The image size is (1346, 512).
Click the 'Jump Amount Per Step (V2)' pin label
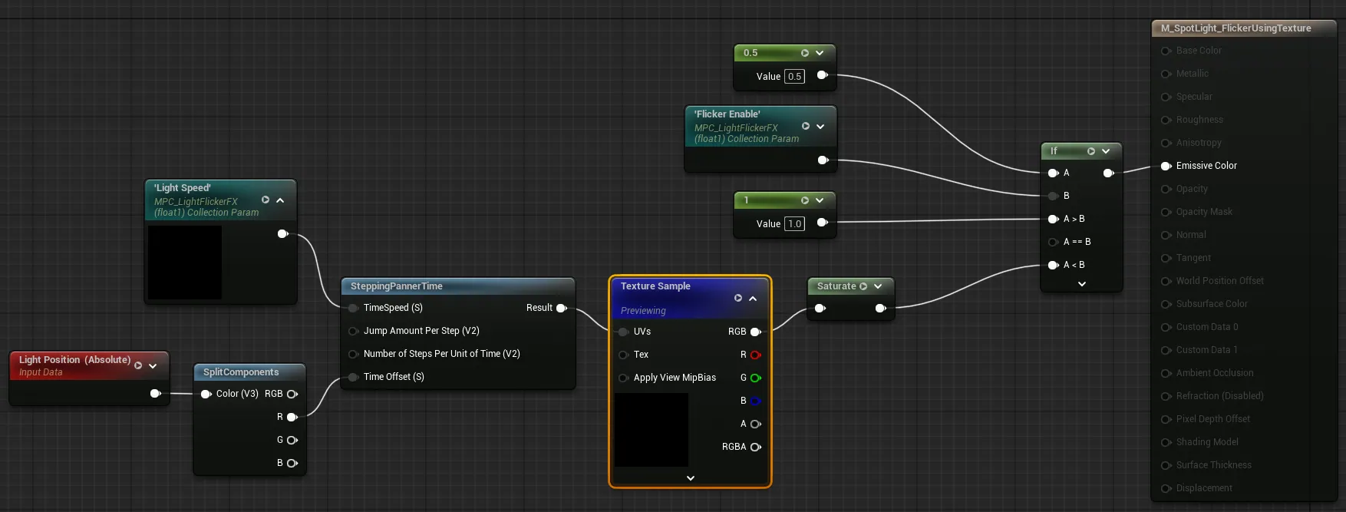point(421,331)
